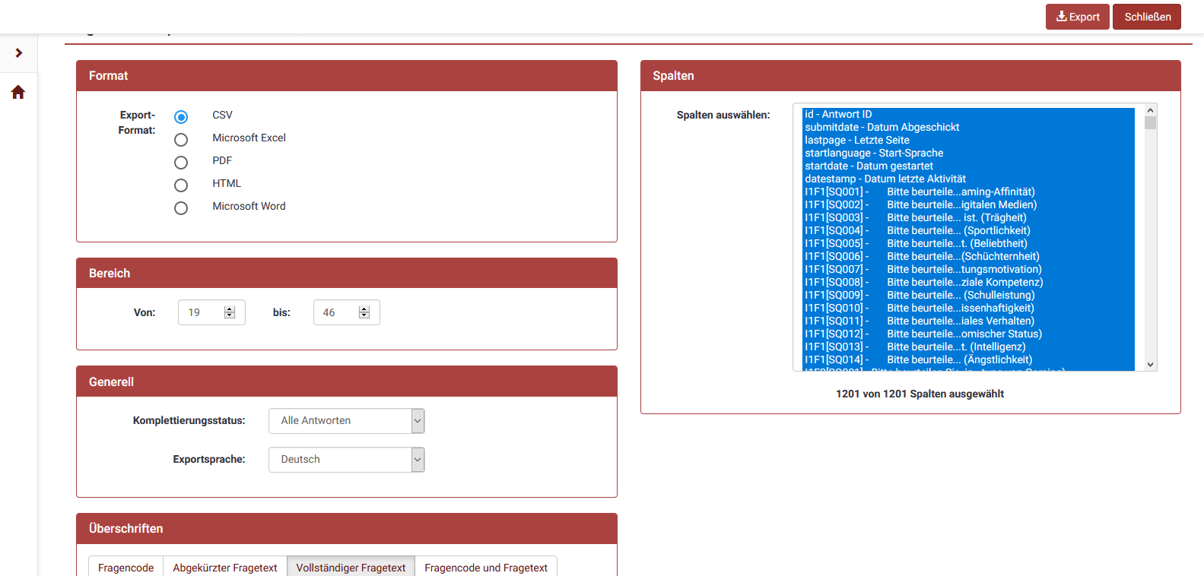Click the bis number stepper arrows
This screenshot has height=576, width=1204.
click(364, 312)
